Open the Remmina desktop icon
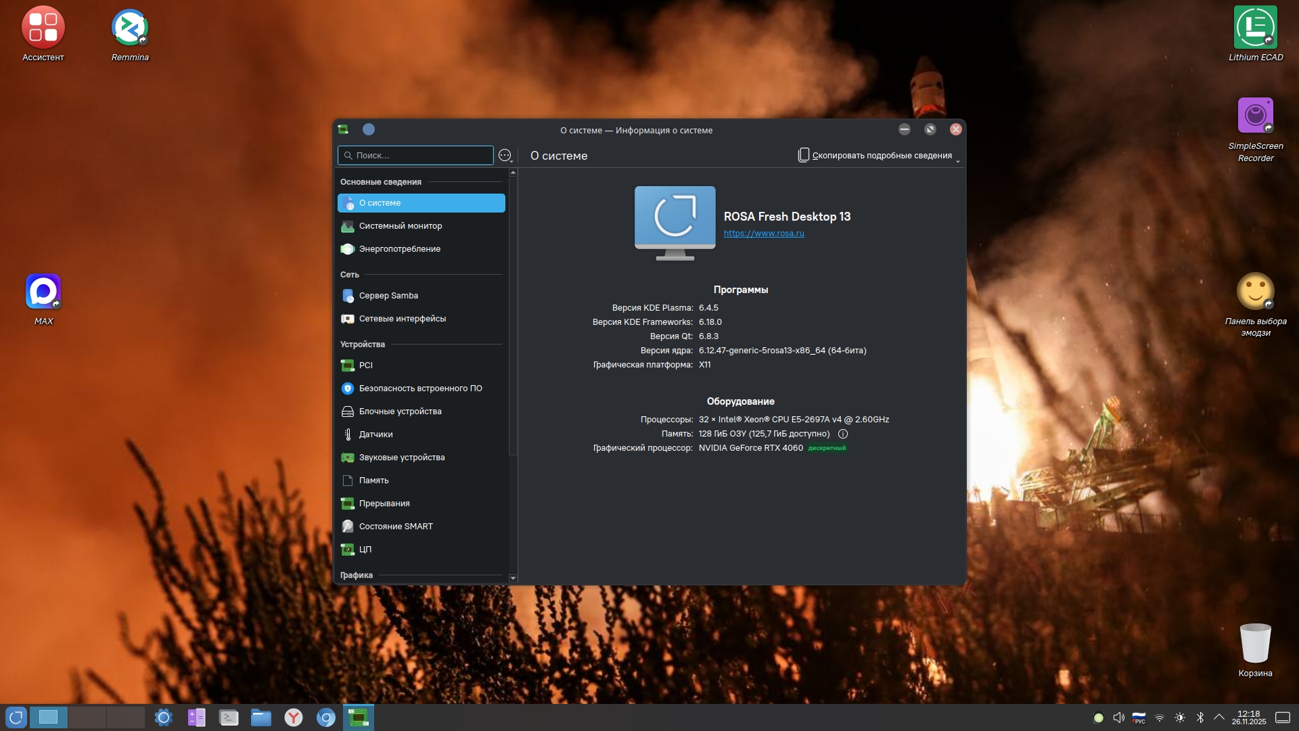The height and width of the screenshot is (731, 1299). (129, 28)
